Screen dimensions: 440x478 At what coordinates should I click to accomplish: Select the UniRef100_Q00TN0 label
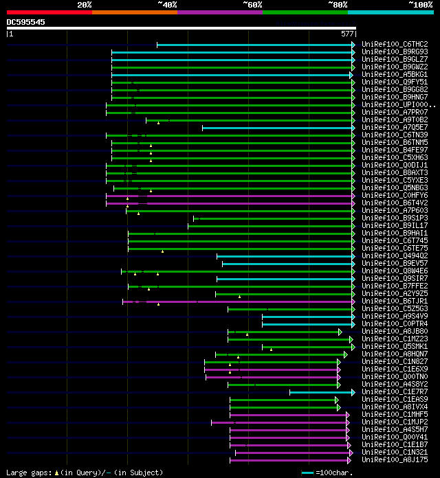coord(395,376)
